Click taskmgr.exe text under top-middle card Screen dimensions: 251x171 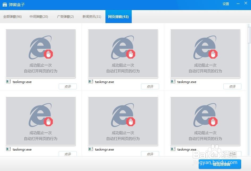(x=104, y=82)
